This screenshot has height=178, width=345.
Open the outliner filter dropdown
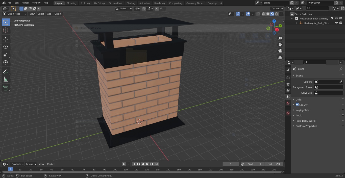tap(335, 8)
